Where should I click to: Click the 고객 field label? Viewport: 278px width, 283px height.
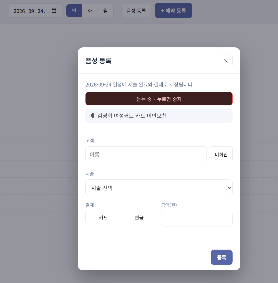point(90,140)
